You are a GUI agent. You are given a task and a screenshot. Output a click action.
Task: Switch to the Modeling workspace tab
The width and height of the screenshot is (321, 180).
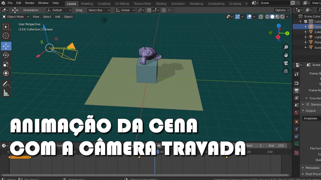pos(87,3)
